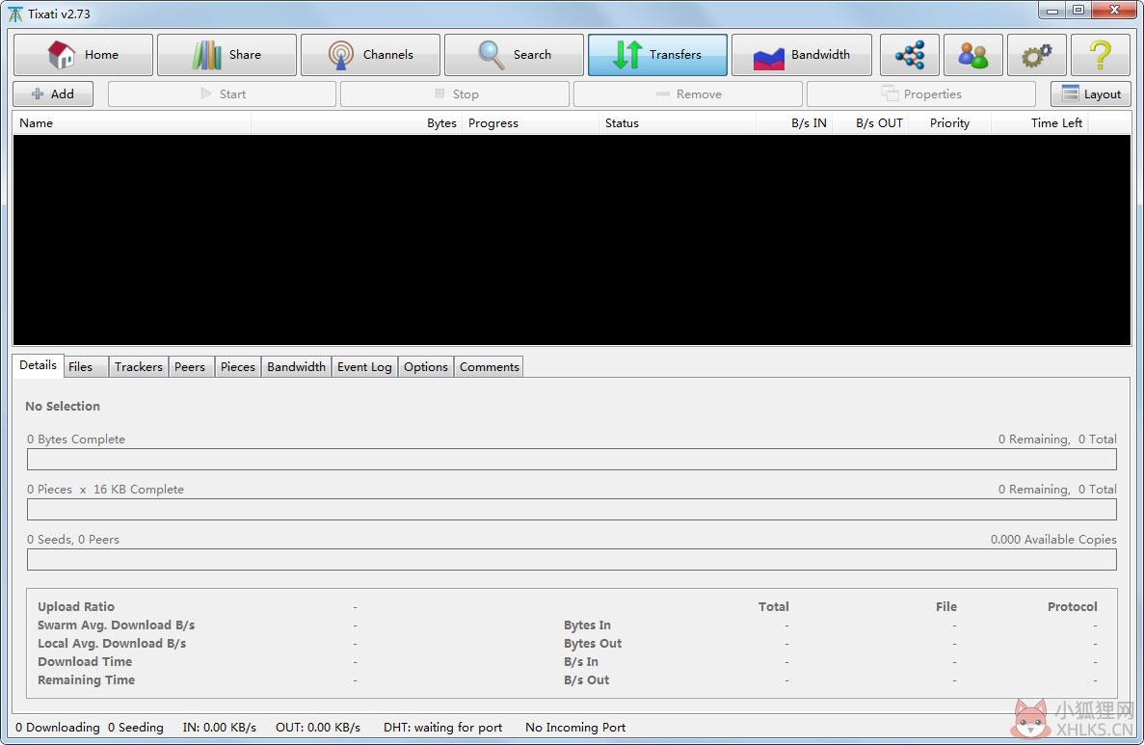The image size is (1144, 745).
Task: Open the Peers tab
Action: pos(190,367)
